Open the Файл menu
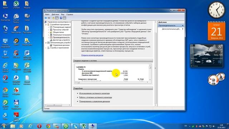229x129 pixels. tap(47, 14)
